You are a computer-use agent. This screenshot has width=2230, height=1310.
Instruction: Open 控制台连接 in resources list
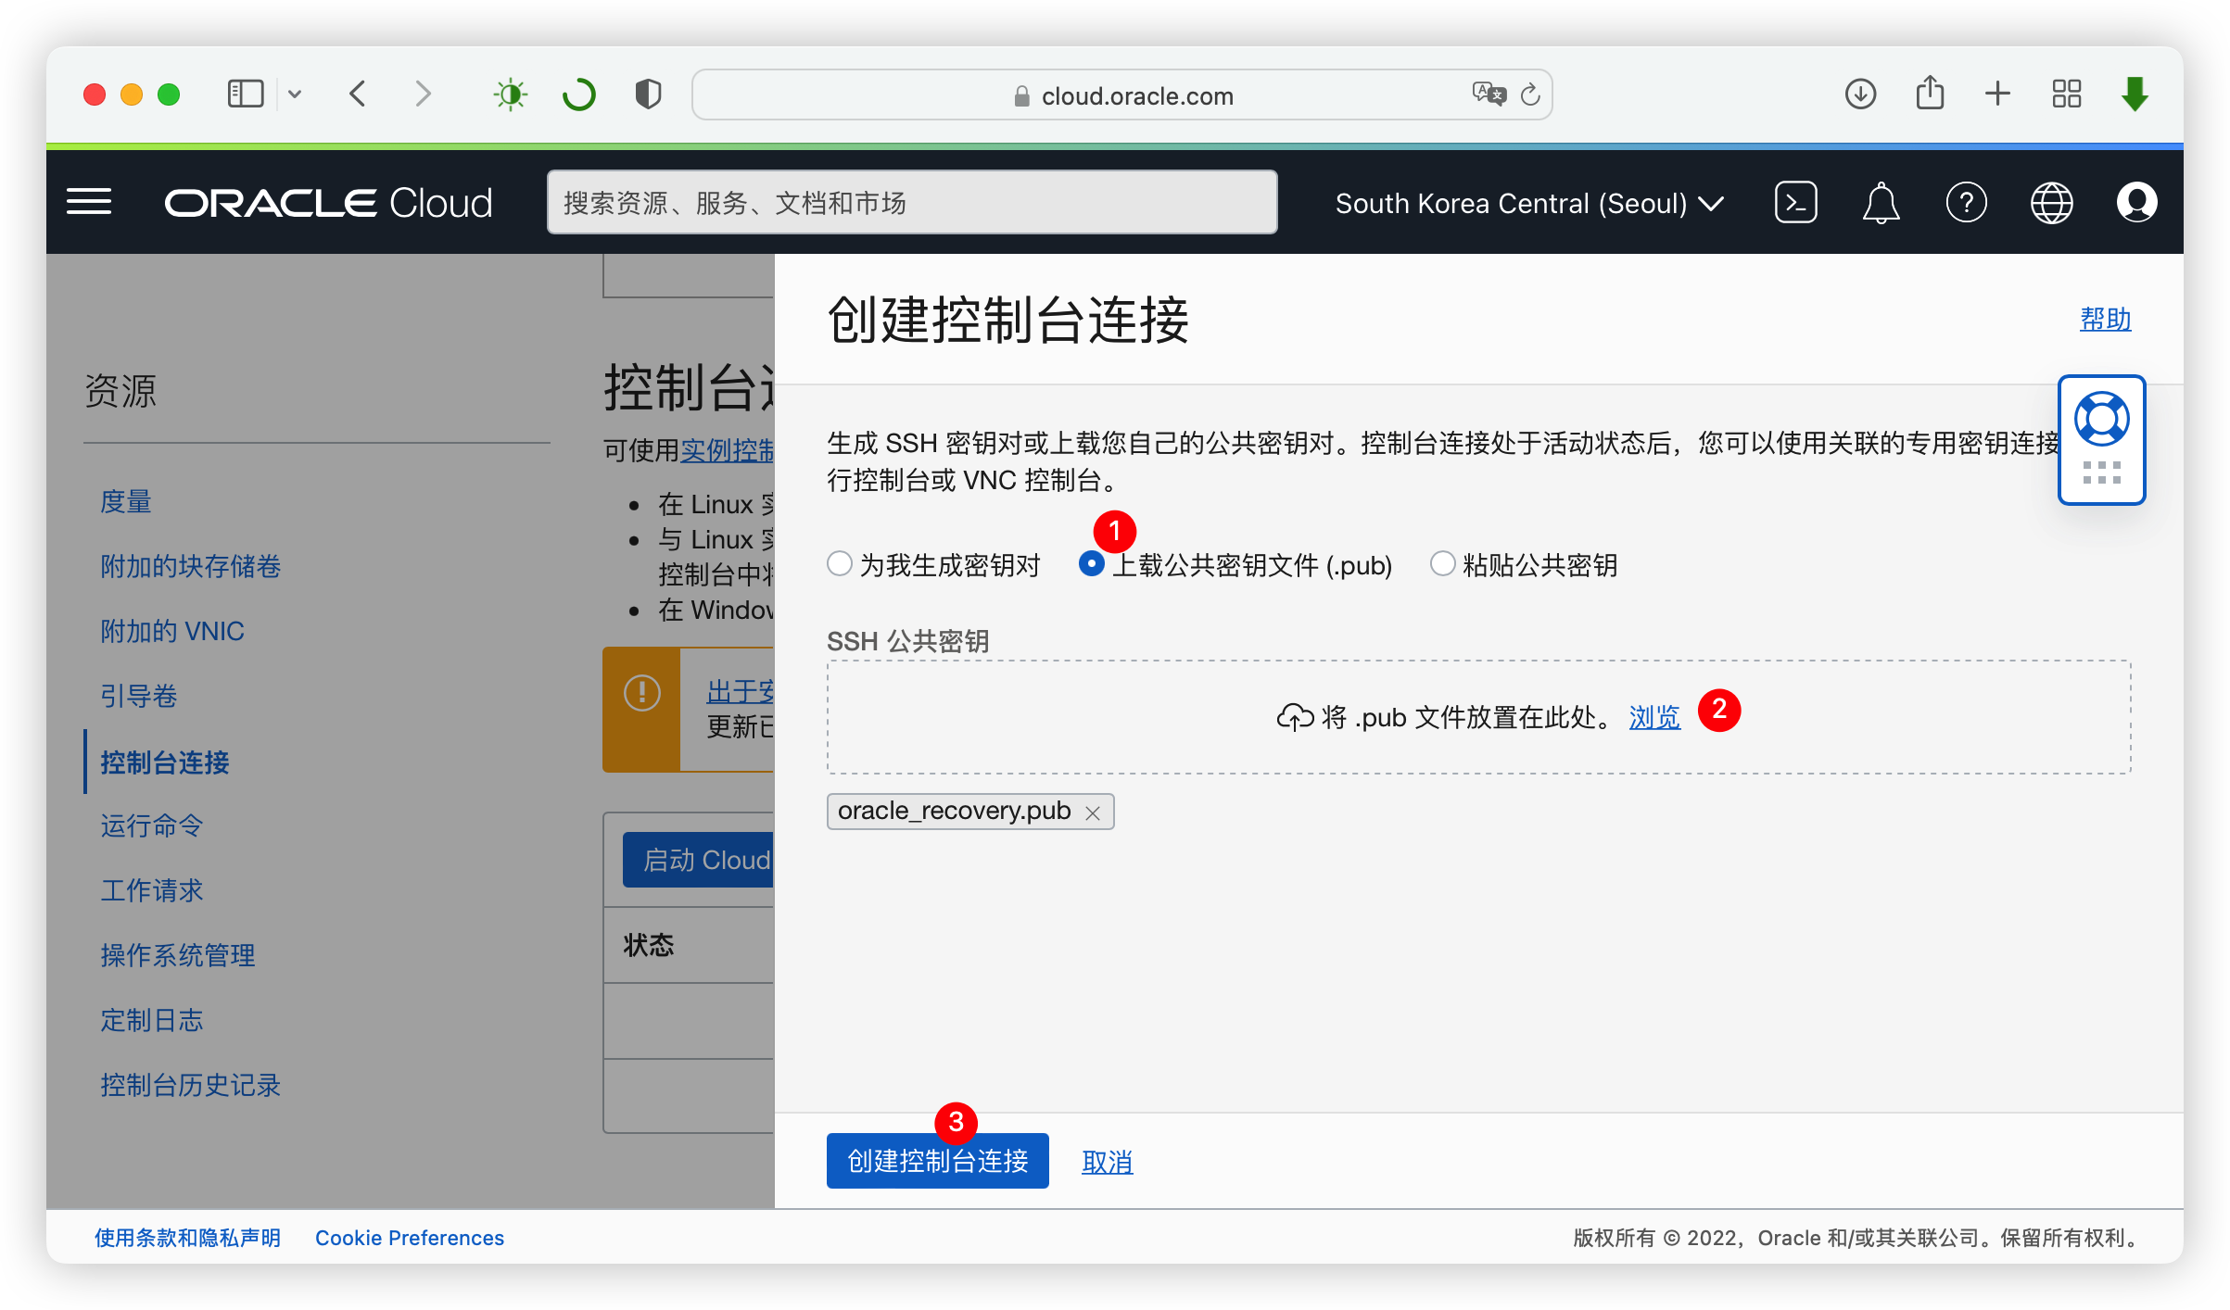pos(165,762)
